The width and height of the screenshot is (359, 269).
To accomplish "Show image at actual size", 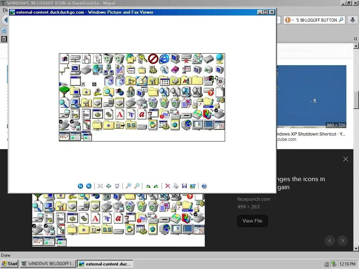I will point(109,186).
